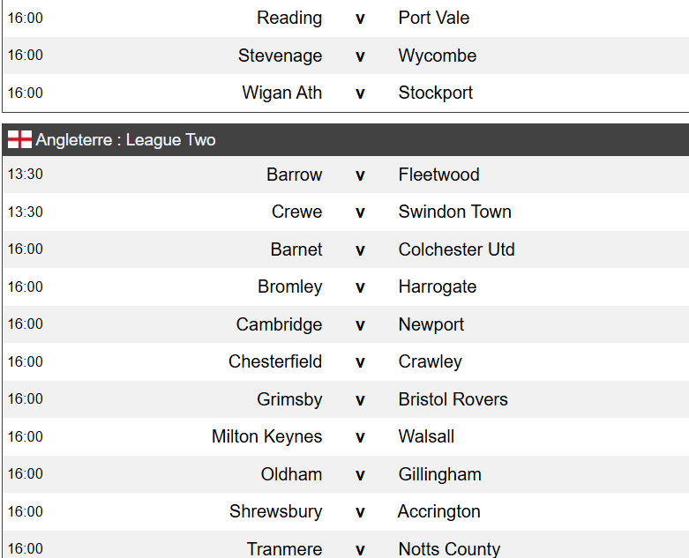Open the Chesterfield v Crawley fixture
Screen dimensions: 689x558
click(x=346, y=361)
